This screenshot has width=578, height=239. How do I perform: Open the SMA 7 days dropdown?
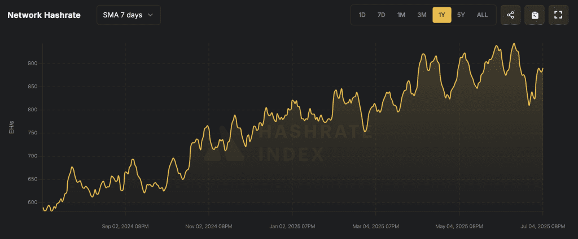(128, 15)
